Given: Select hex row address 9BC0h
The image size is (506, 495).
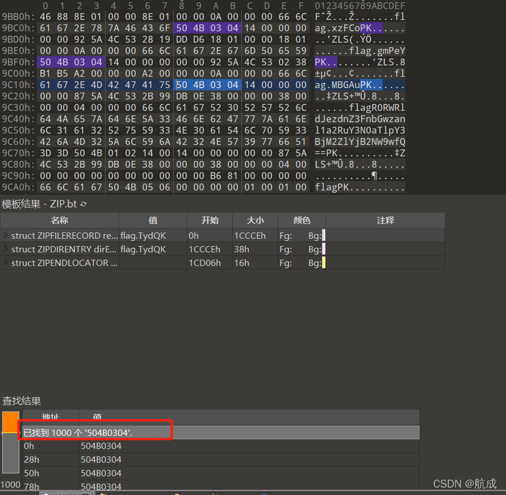Looking at the screenshot, I should coord(18,28).
